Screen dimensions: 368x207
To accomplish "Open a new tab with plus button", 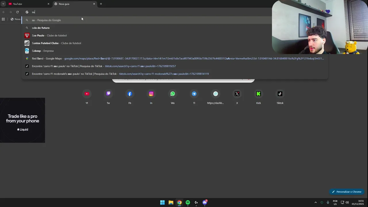I will (101, 4).
